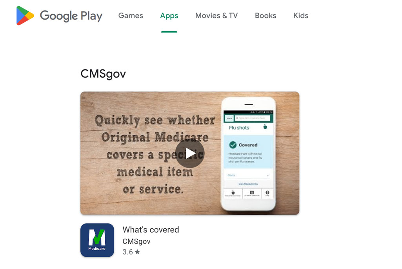Click the help question mark in phone preview
The height and width of the screenshot is (269, 402).
(x=267, y=192)
